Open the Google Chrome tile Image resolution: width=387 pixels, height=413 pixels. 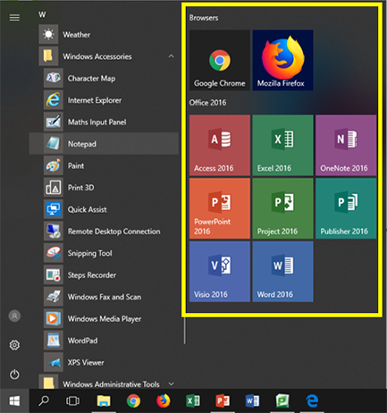pyautogui.click(x=220, y=60)
